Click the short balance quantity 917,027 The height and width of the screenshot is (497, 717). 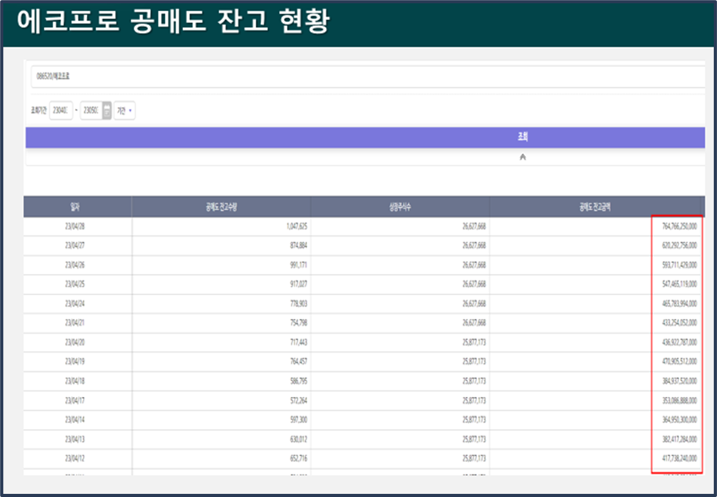[x=299, y=284]
